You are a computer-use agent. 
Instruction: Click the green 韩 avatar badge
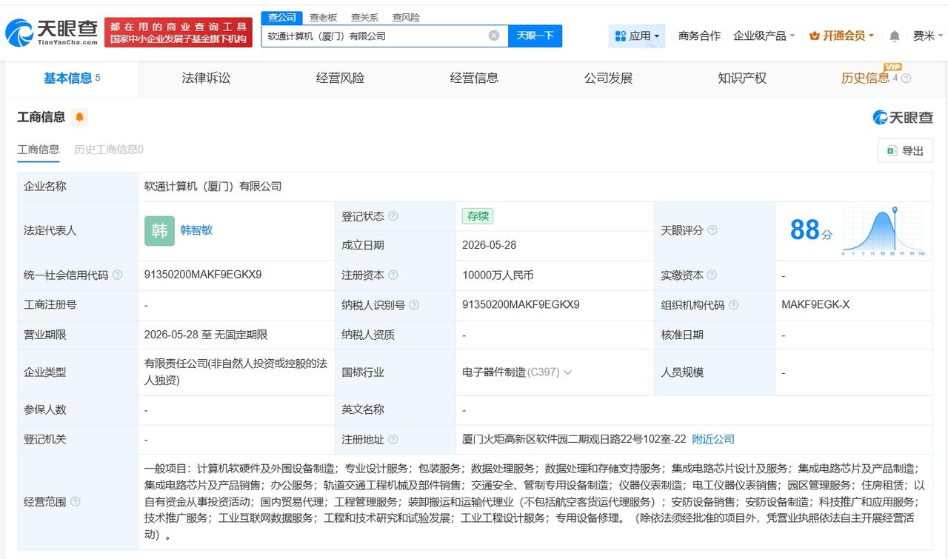coord(159,230)
